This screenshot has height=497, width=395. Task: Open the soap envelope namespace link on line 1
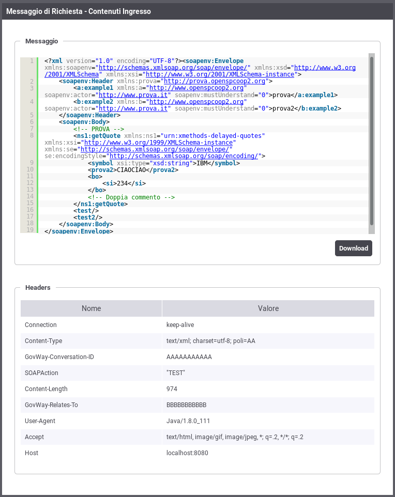point(173,68)
